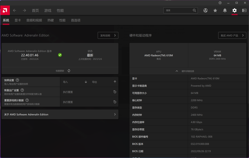Open the web browser globe icon

coord(206,10)
